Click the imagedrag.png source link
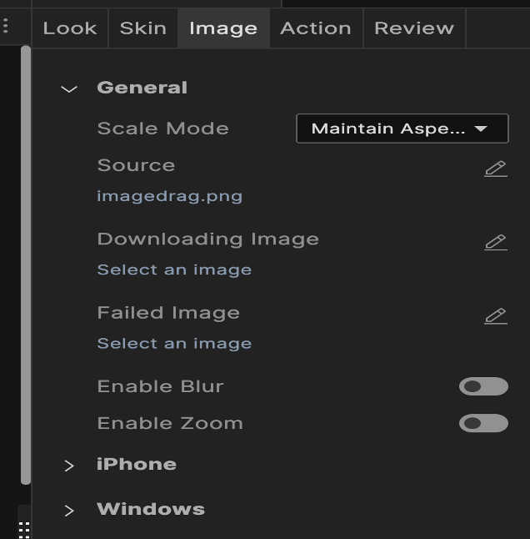 tap(170, 197)
